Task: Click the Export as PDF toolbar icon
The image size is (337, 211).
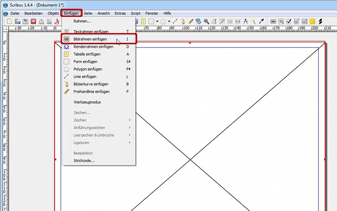Action: pyautogui.click(x=57, y=21)
